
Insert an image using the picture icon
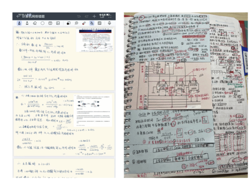click(x=58, y=23)
